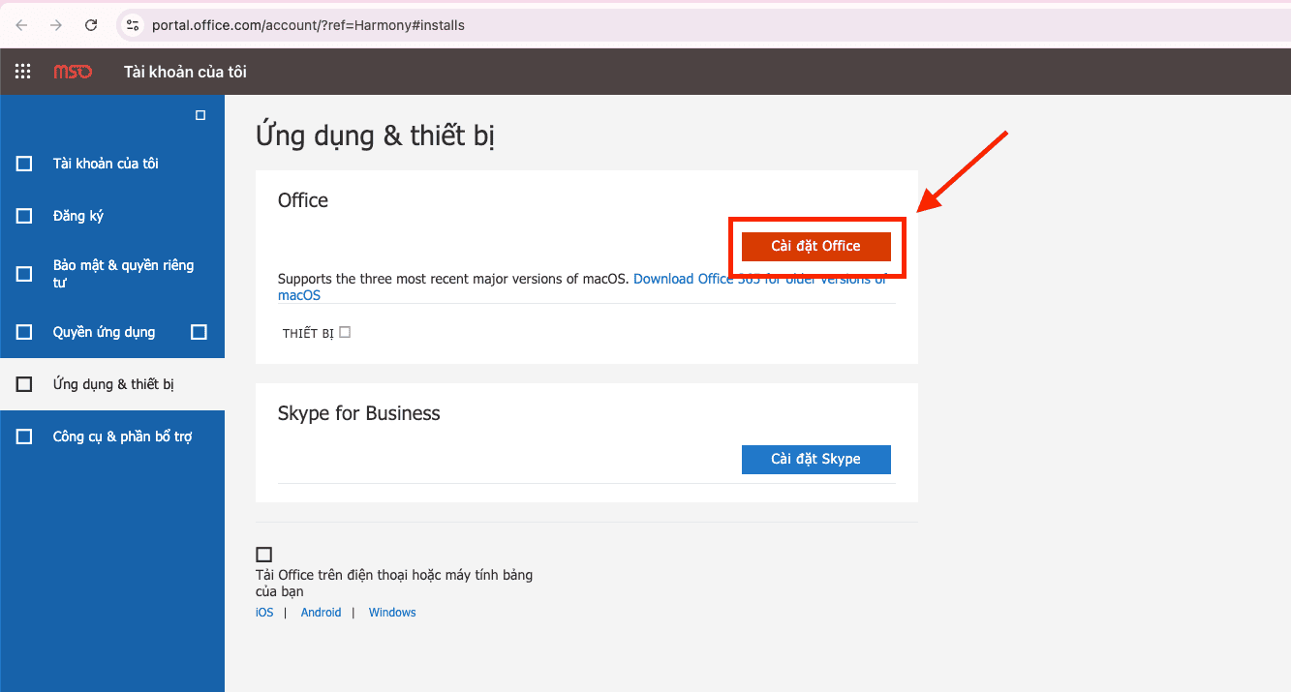Click the Cài đặt Office button

point(815,246)
